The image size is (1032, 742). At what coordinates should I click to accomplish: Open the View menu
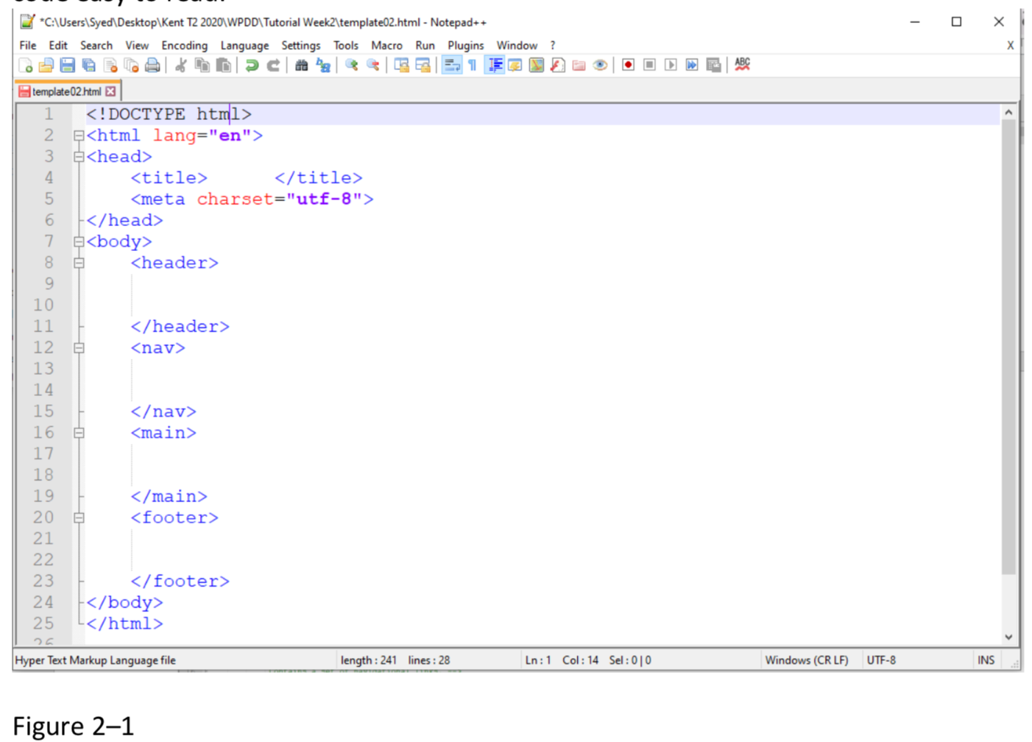pos(137,46)
